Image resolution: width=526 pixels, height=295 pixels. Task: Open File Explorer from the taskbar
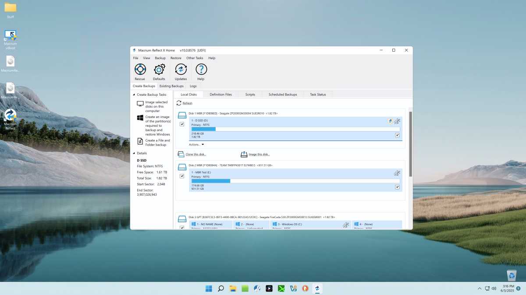[233, 288]
